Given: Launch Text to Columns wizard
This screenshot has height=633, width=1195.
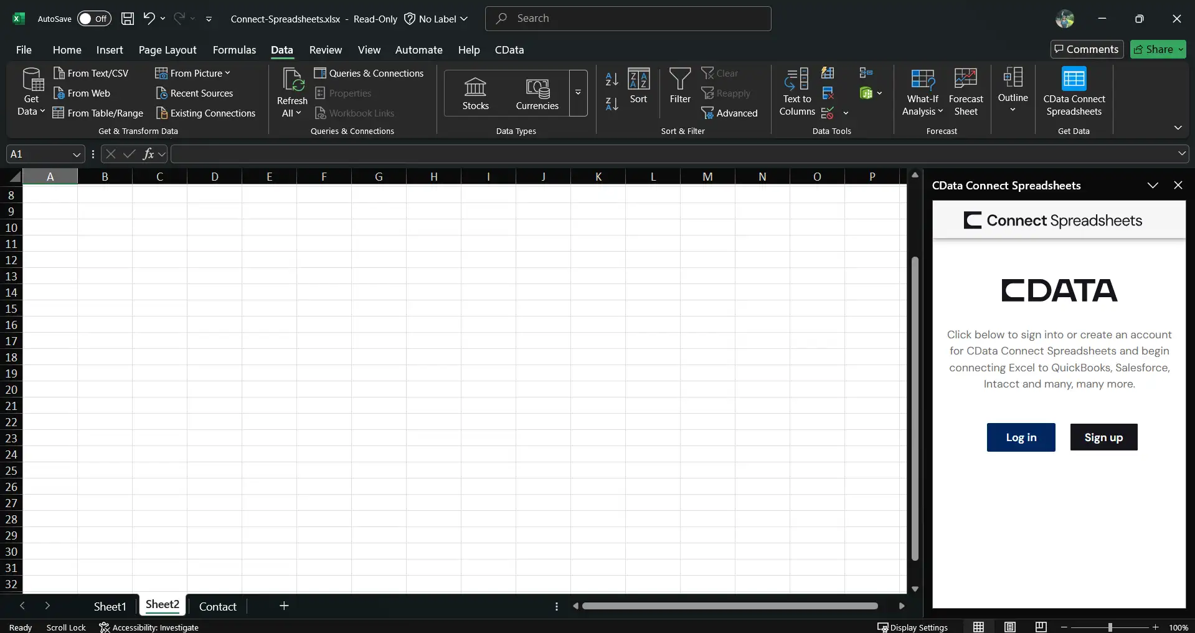Looking at the screenshot, I should pos(797,92).
